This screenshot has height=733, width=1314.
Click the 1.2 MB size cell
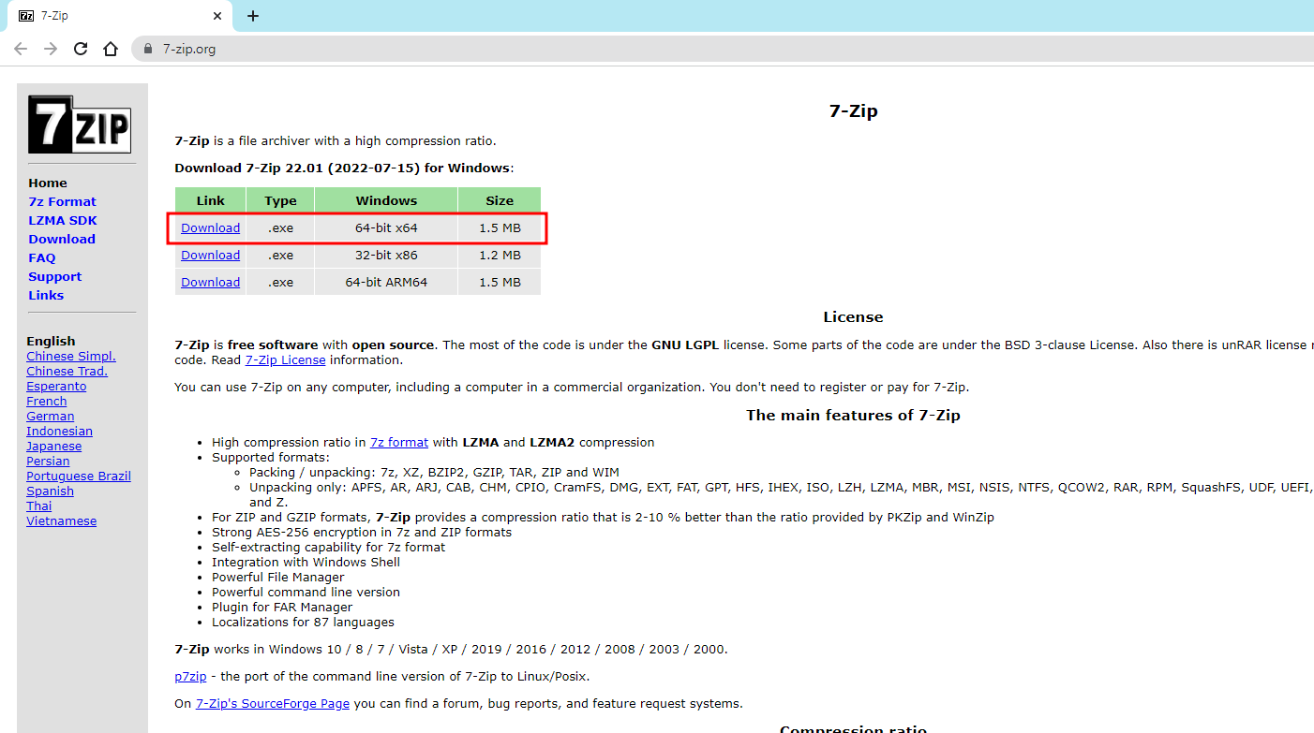(x=500, y=256)
